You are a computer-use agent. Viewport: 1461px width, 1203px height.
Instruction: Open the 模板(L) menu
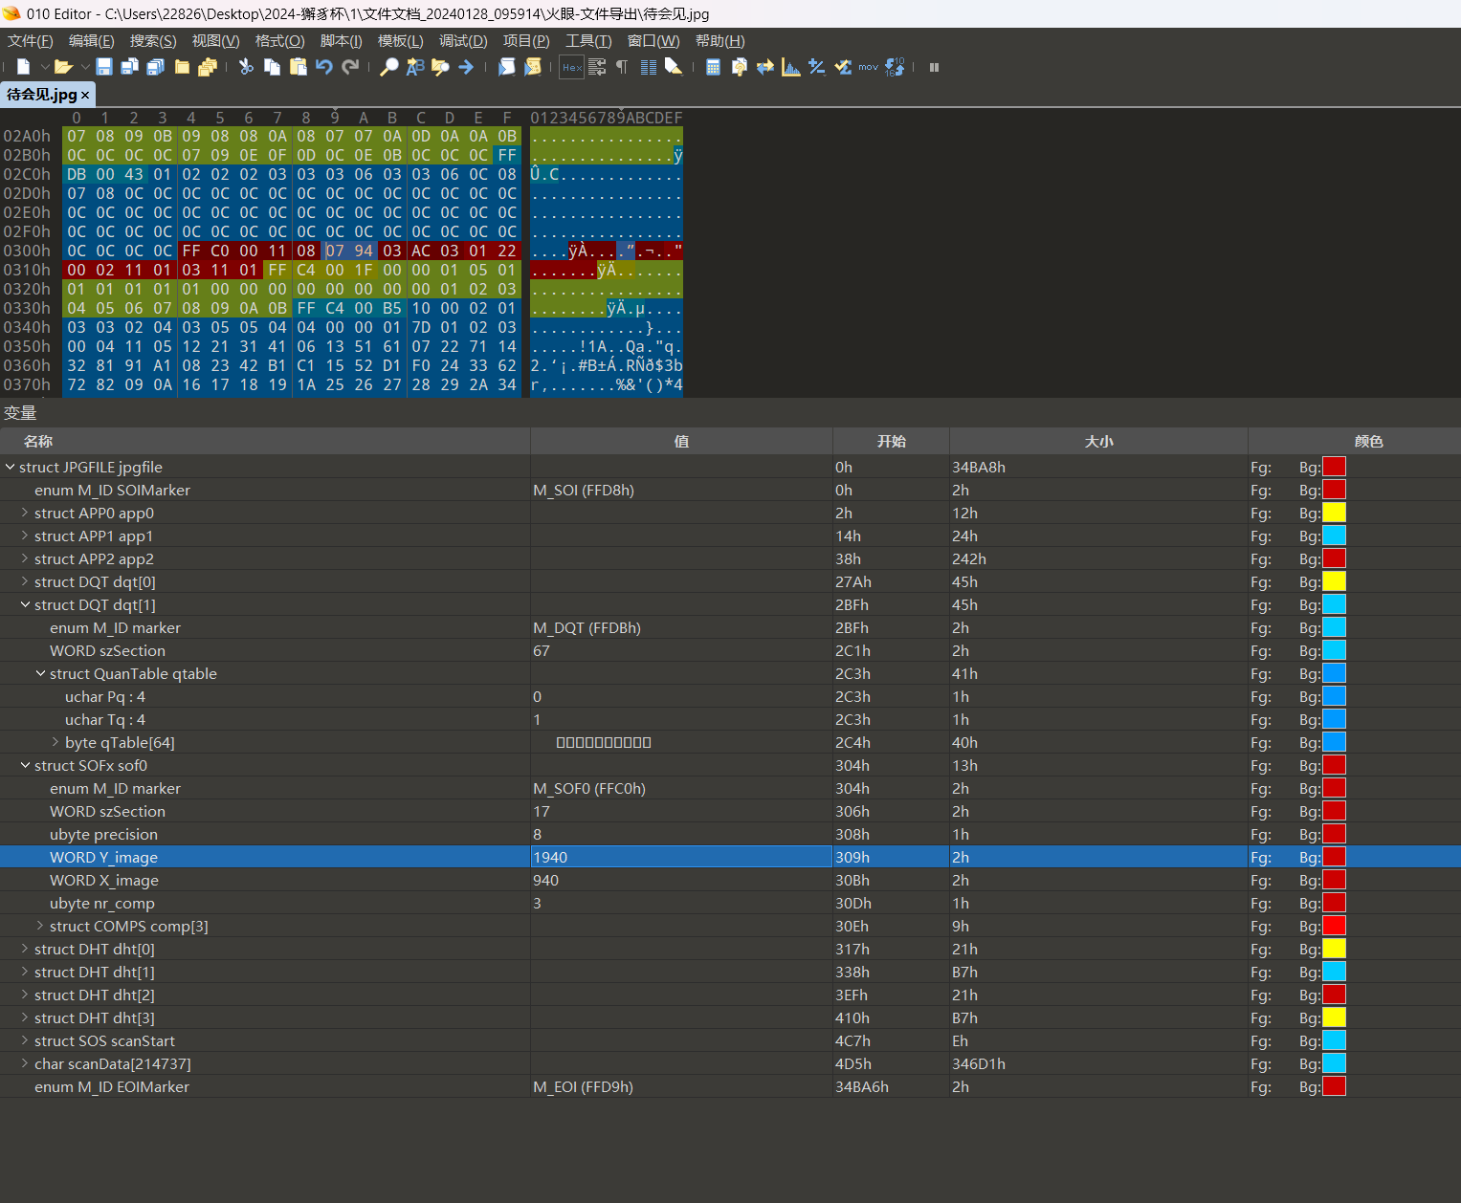tap(401, 41)
